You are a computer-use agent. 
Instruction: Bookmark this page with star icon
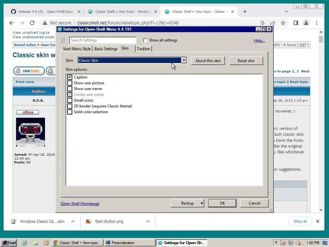283,23
